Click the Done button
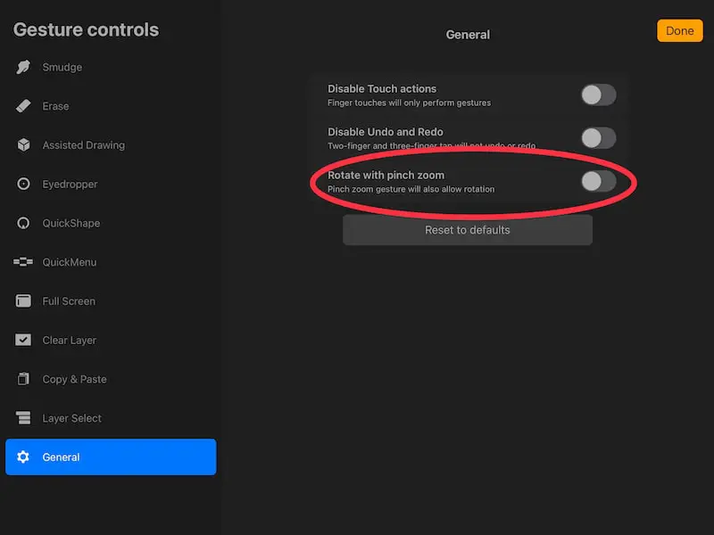The image size is (714, 535). pyautogui.click(x=679, y=30)
